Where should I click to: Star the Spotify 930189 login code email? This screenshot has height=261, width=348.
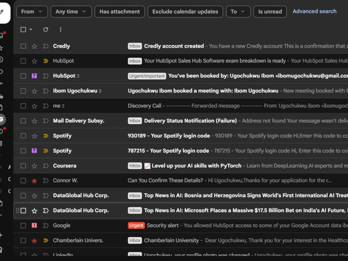click(x=34, y=136)
